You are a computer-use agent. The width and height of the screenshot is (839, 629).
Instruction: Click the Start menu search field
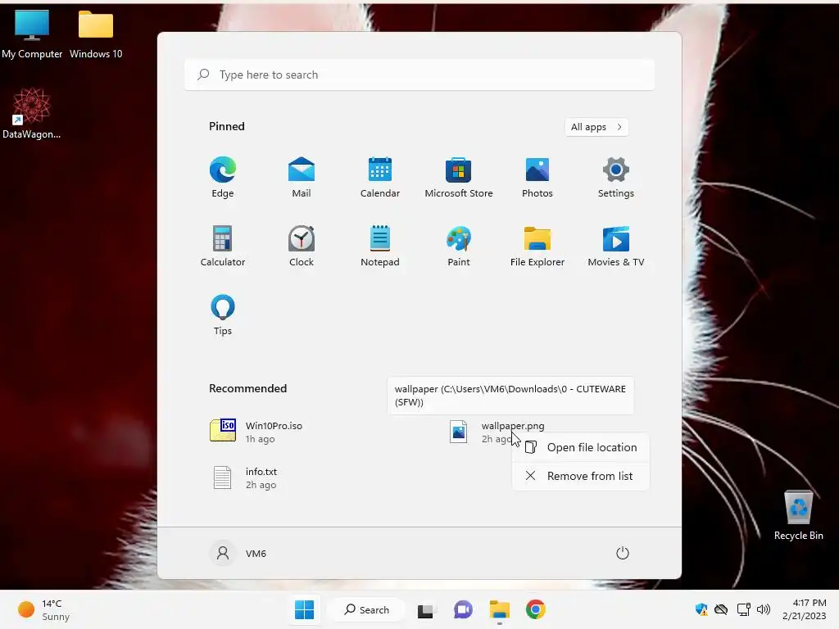pos(419,75)
